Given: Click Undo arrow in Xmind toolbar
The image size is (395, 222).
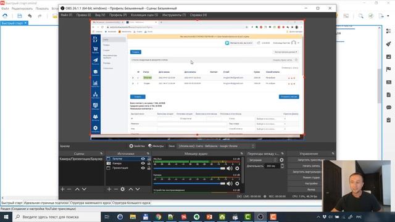Looking at the screenshot, I should (x=30, y=16).
